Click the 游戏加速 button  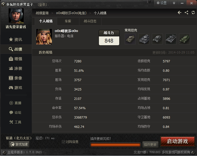pyautogui.click(x=19, y=144)
